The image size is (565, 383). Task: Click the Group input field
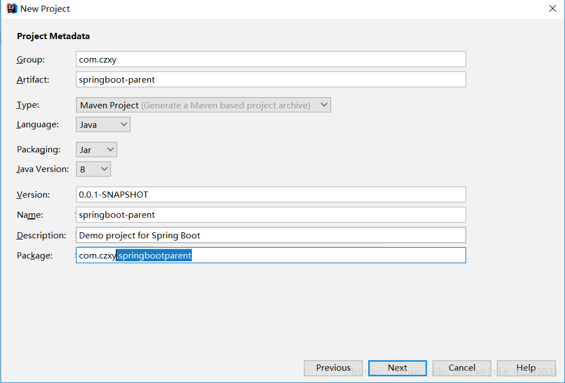pos(271,59)
